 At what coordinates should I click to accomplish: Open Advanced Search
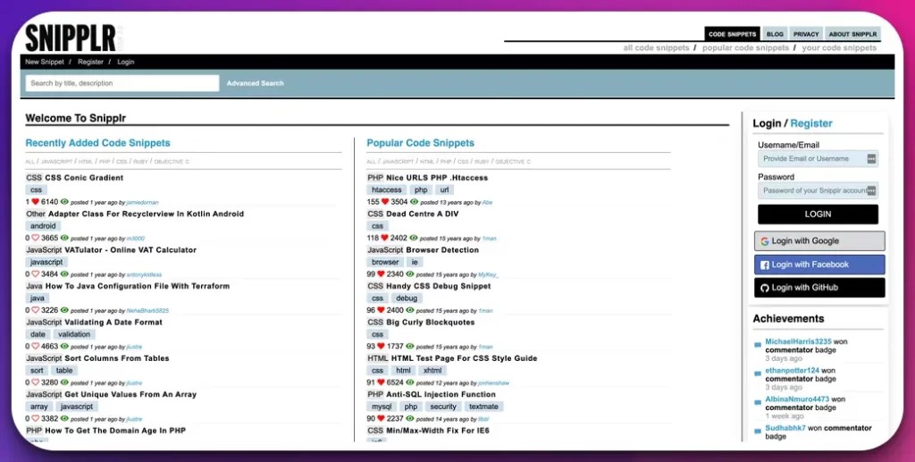(x=255, y=83)
